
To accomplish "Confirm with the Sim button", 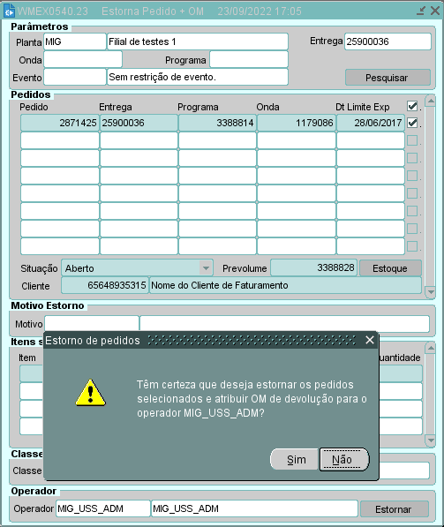I will (295, 459).
